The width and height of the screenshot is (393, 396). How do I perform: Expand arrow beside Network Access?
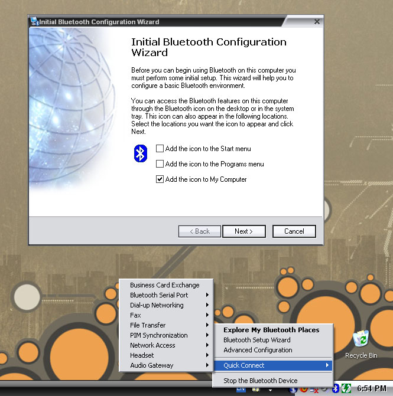click(x=207, y=345)
